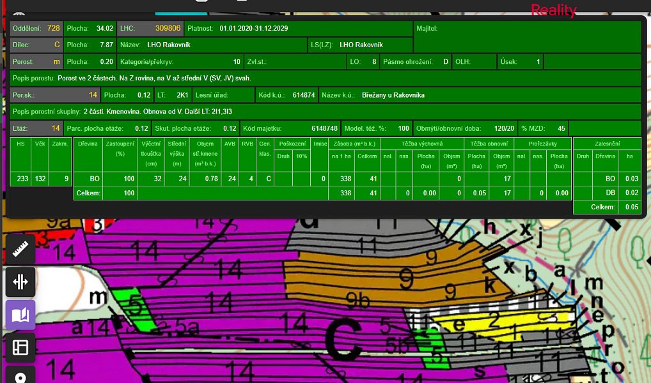Toggle the purple open-book map panel icon
The height and width of the screenshot is (383, 651).
coord(20,315)
